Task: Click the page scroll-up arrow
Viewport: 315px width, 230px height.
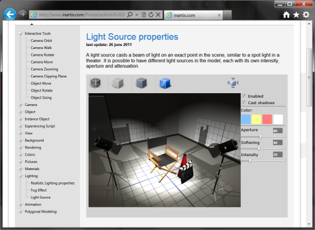Action: pos(309,24)
